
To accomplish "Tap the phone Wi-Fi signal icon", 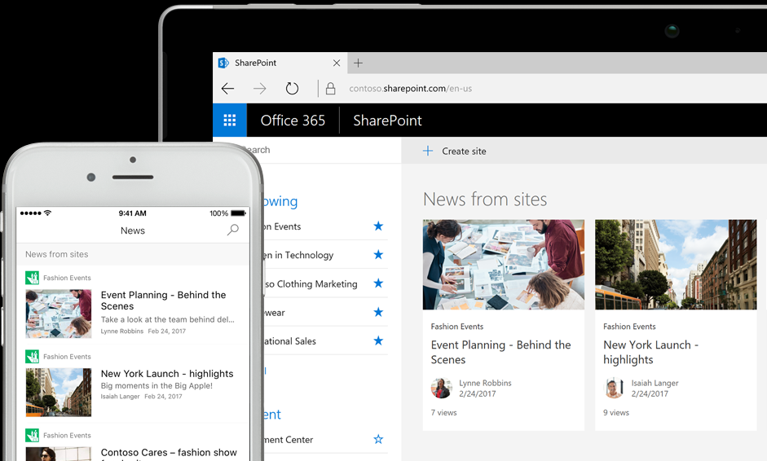I will 47,213.
